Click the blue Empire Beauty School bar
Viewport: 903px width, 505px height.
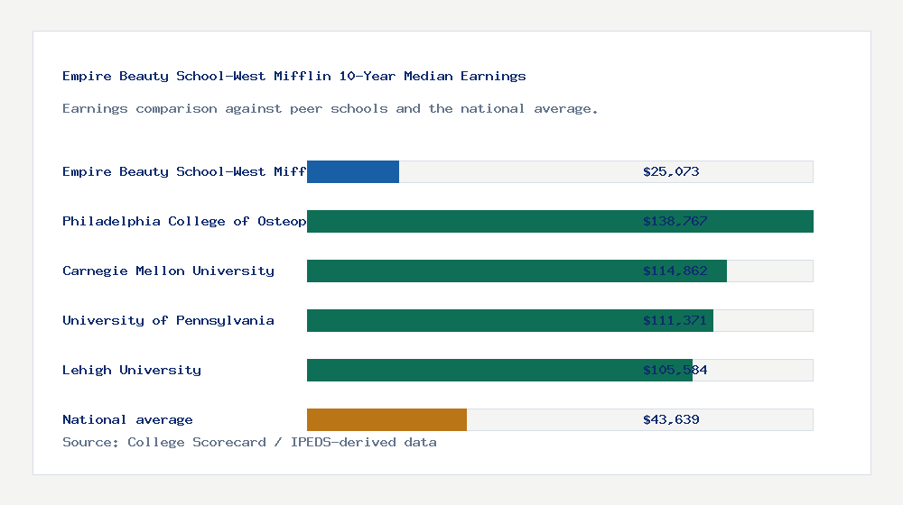[353, 172]
